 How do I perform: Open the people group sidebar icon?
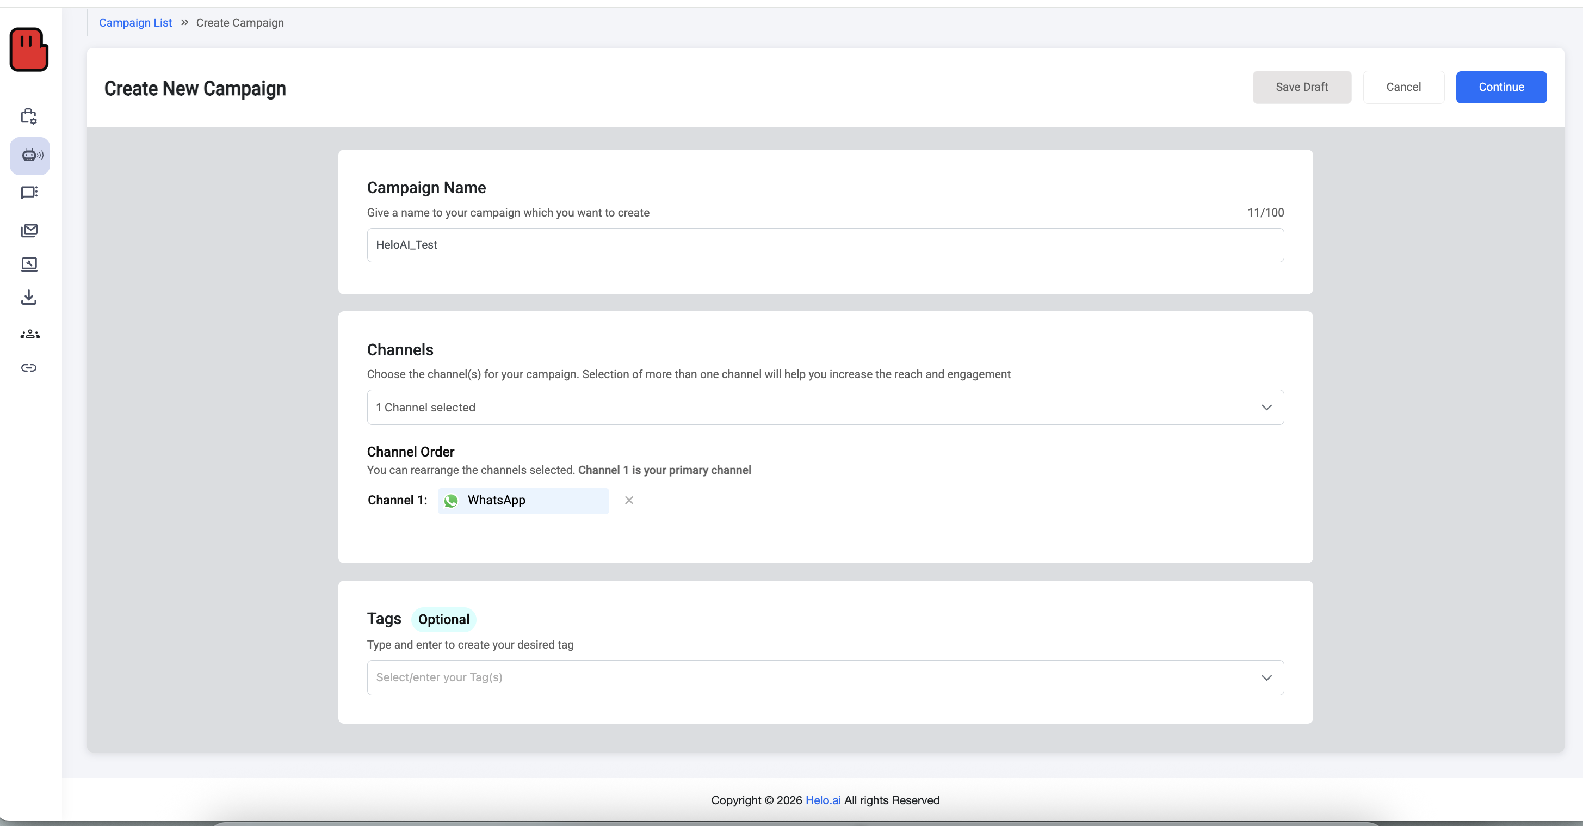pyautogui.click(x=29, y=334)
